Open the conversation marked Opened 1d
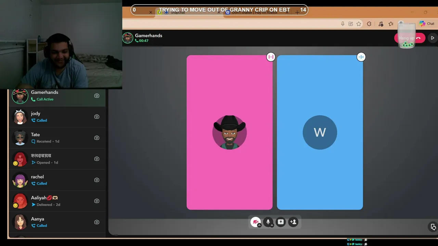This screenshot has width=438, height=246. coord(57,159)
